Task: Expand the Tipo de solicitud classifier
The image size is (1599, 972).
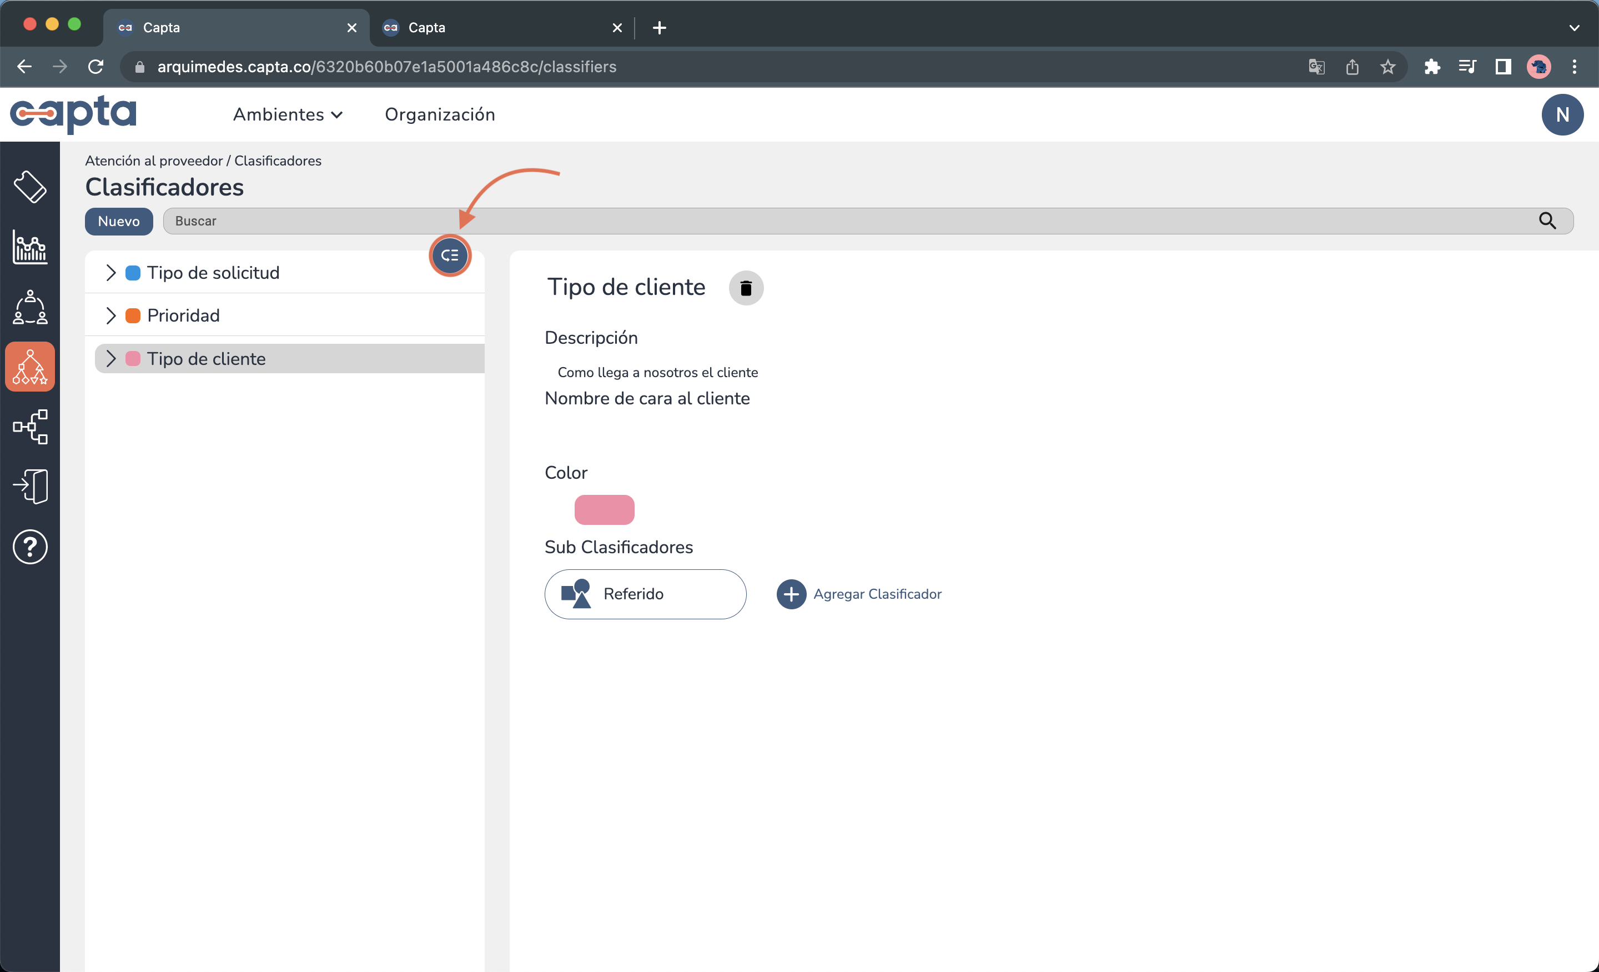Action: [110, 273]
